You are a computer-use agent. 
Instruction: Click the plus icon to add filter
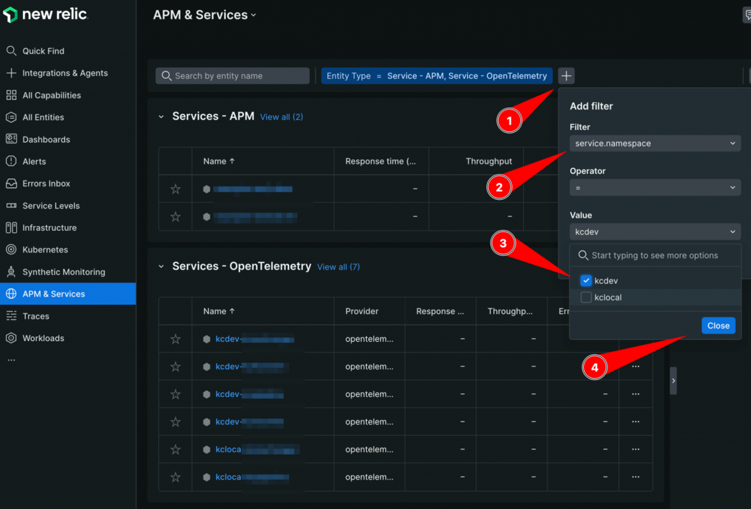566,76
